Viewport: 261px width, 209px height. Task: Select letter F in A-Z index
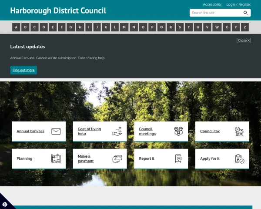point(62,27)
